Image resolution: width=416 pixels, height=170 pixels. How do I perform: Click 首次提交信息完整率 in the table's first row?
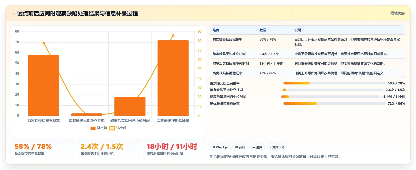tap(227, 39)
